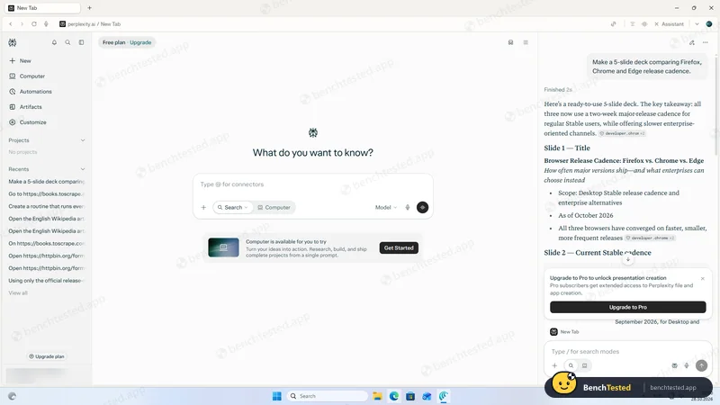Click the developer.chrome source chip under the intro
Screen dimensions: 720x405
622,133
